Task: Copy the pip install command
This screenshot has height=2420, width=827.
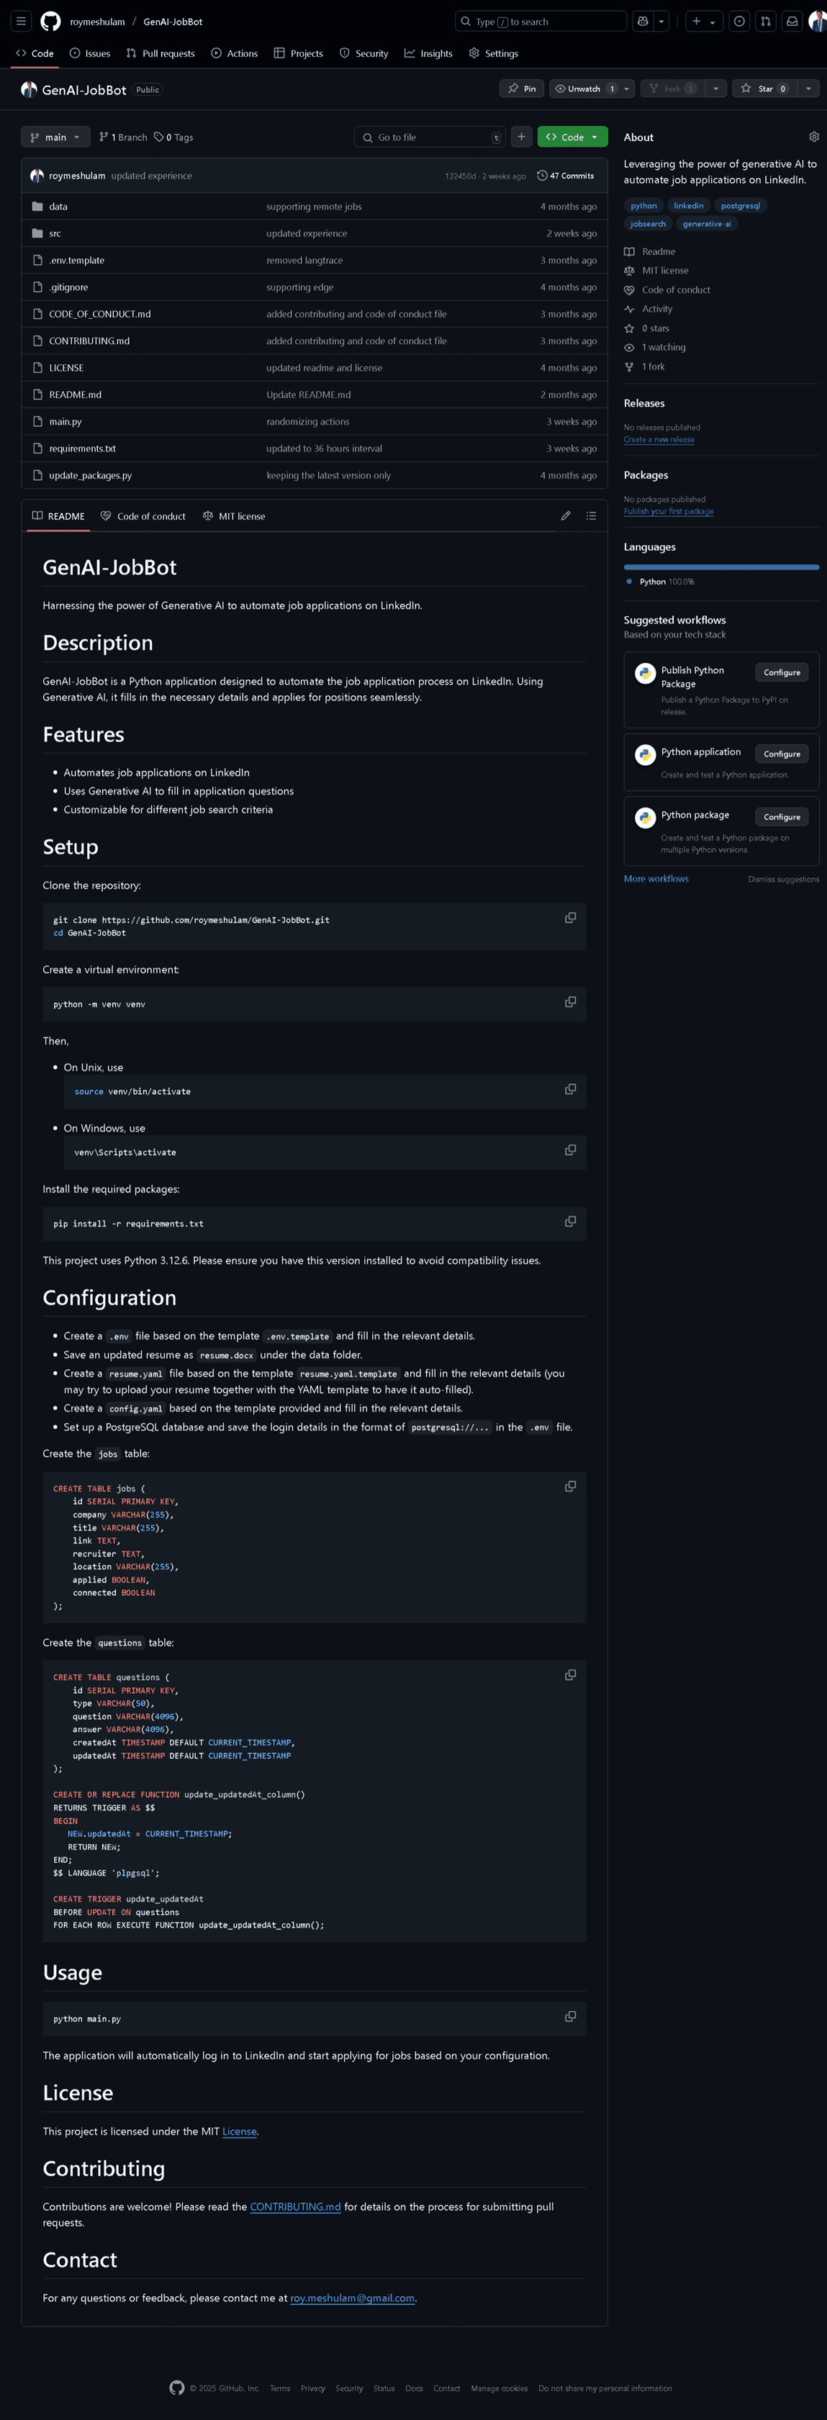Action: click(571, 1222)
